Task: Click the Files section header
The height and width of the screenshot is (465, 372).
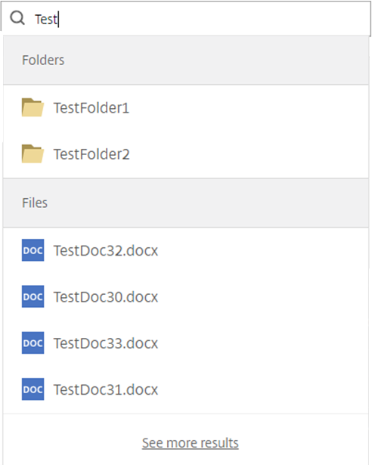Action: point(186,203)
